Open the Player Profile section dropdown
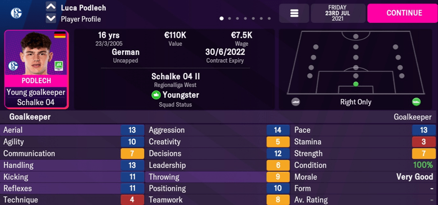This screenshot has height=205, width=438. [80, 19]
